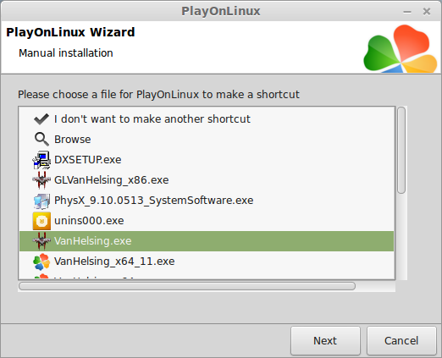This screenshot has width=442, height=358.
Task: Click the orange unins000.exe icon
Action: click(41, 221)
